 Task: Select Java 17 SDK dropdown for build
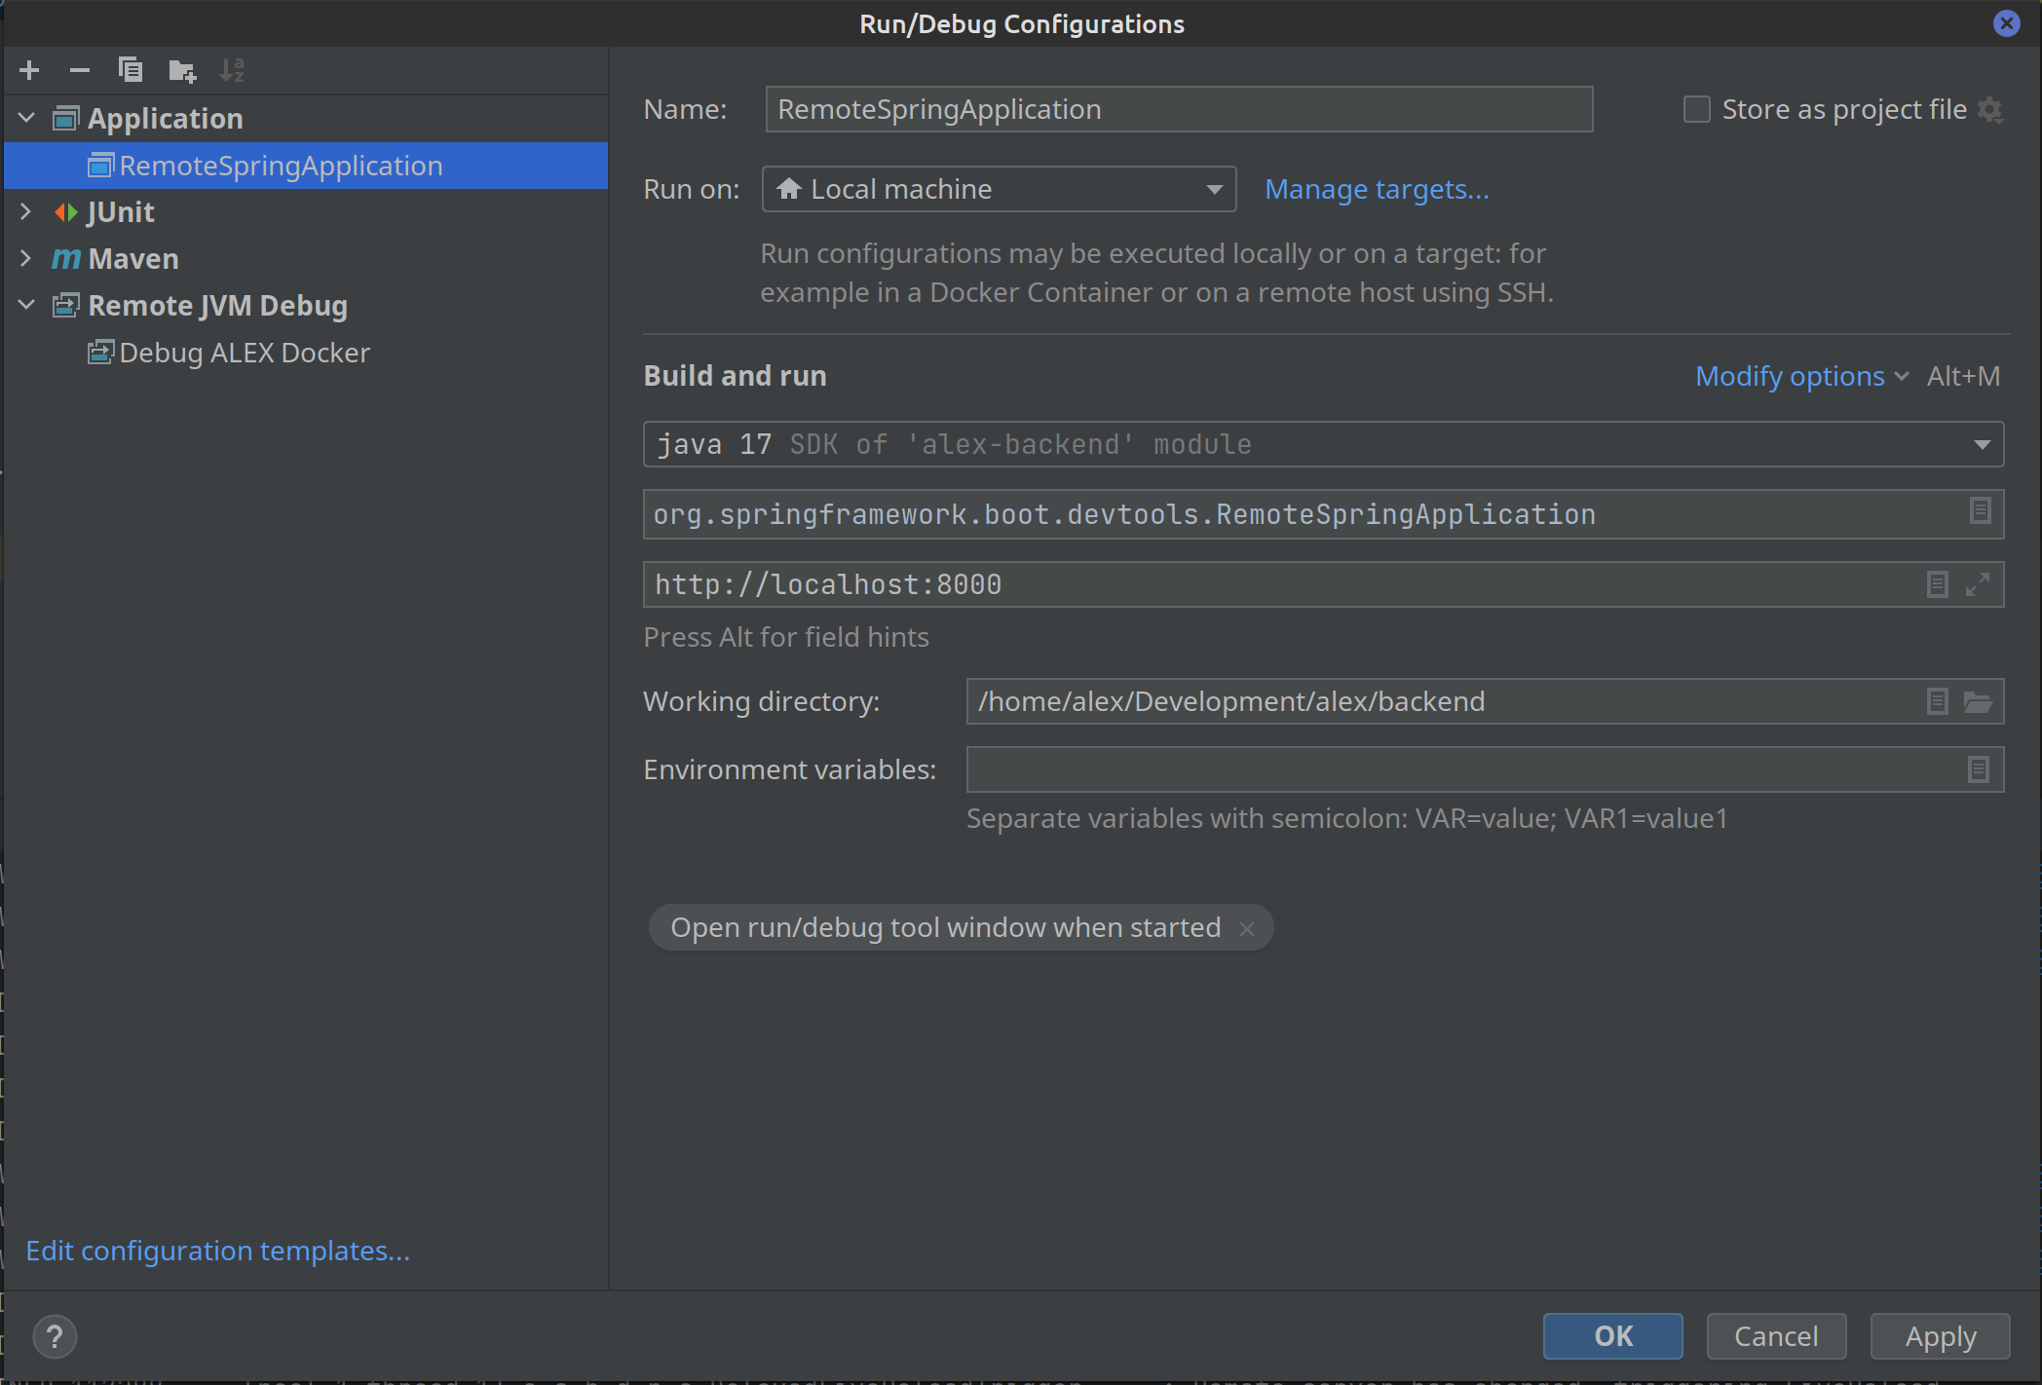[1323, 445]
